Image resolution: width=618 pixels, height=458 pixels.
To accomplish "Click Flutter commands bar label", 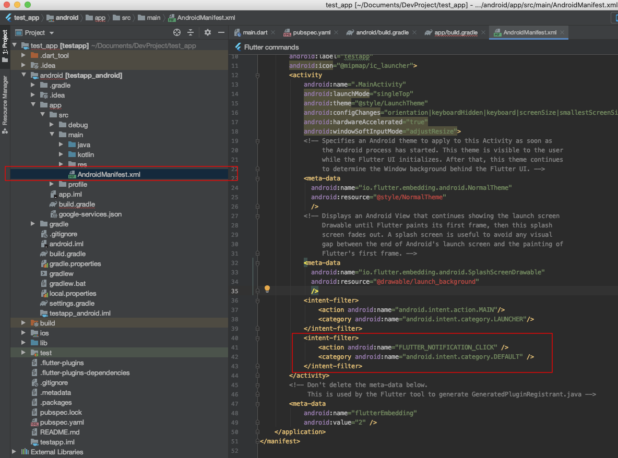I will 271,47.
